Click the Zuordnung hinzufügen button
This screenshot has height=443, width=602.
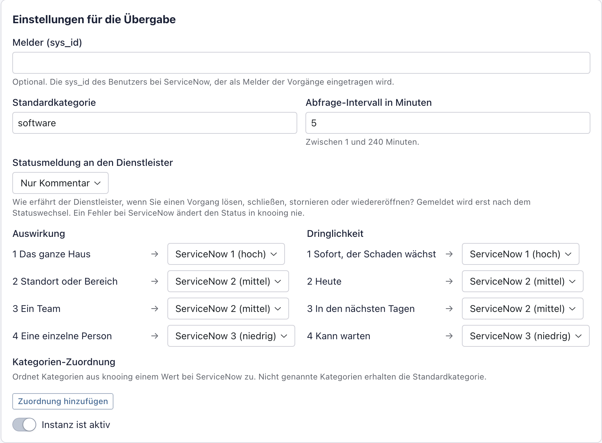63,401
